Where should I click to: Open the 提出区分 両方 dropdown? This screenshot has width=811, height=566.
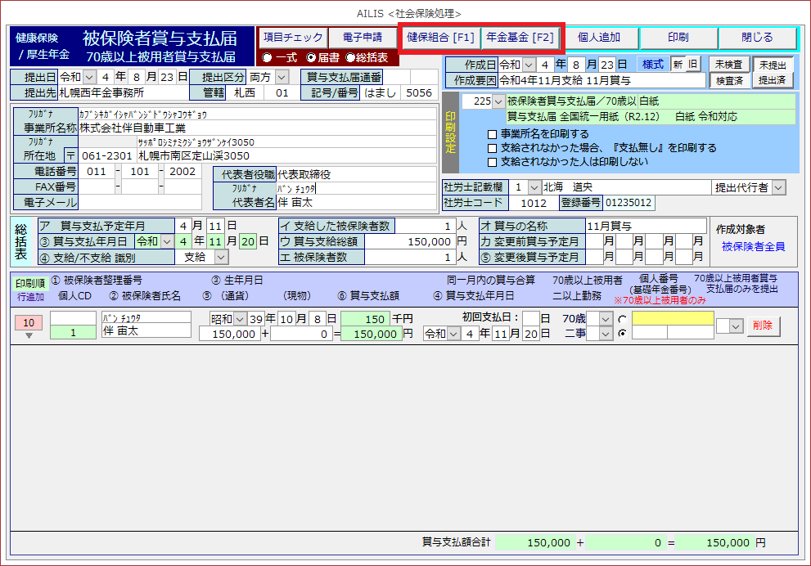282,77
